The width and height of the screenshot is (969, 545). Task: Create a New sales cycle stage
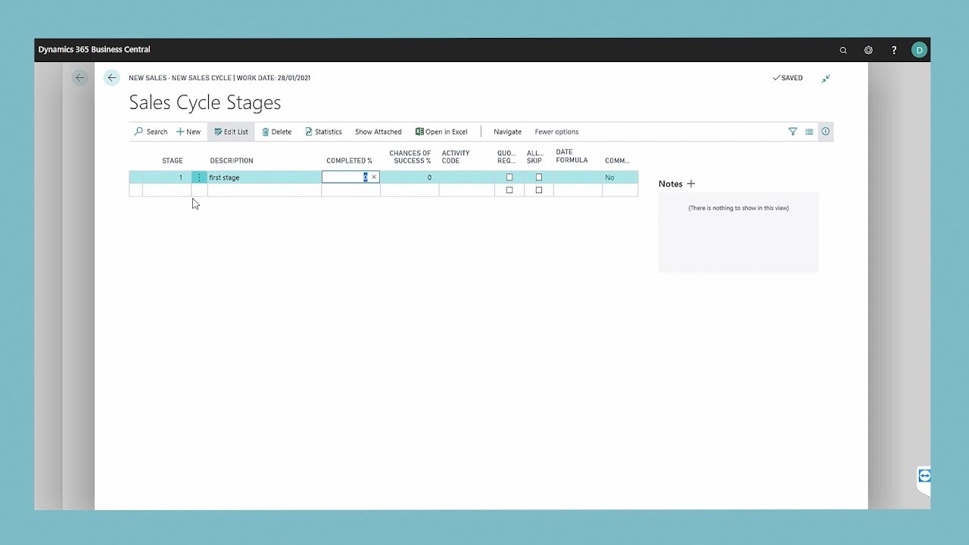pyautogui.click(x=189, y=132)
